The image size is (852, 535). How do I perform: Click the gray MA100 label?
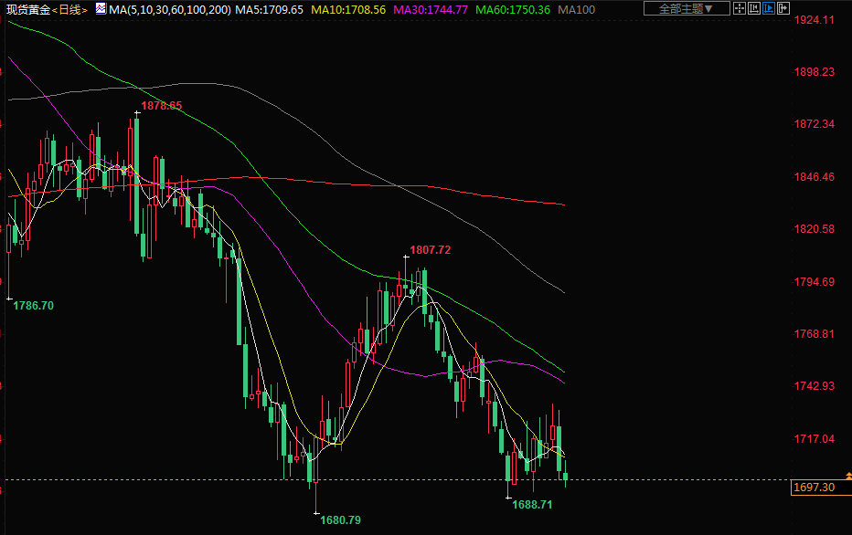click(x=576, y=9)
